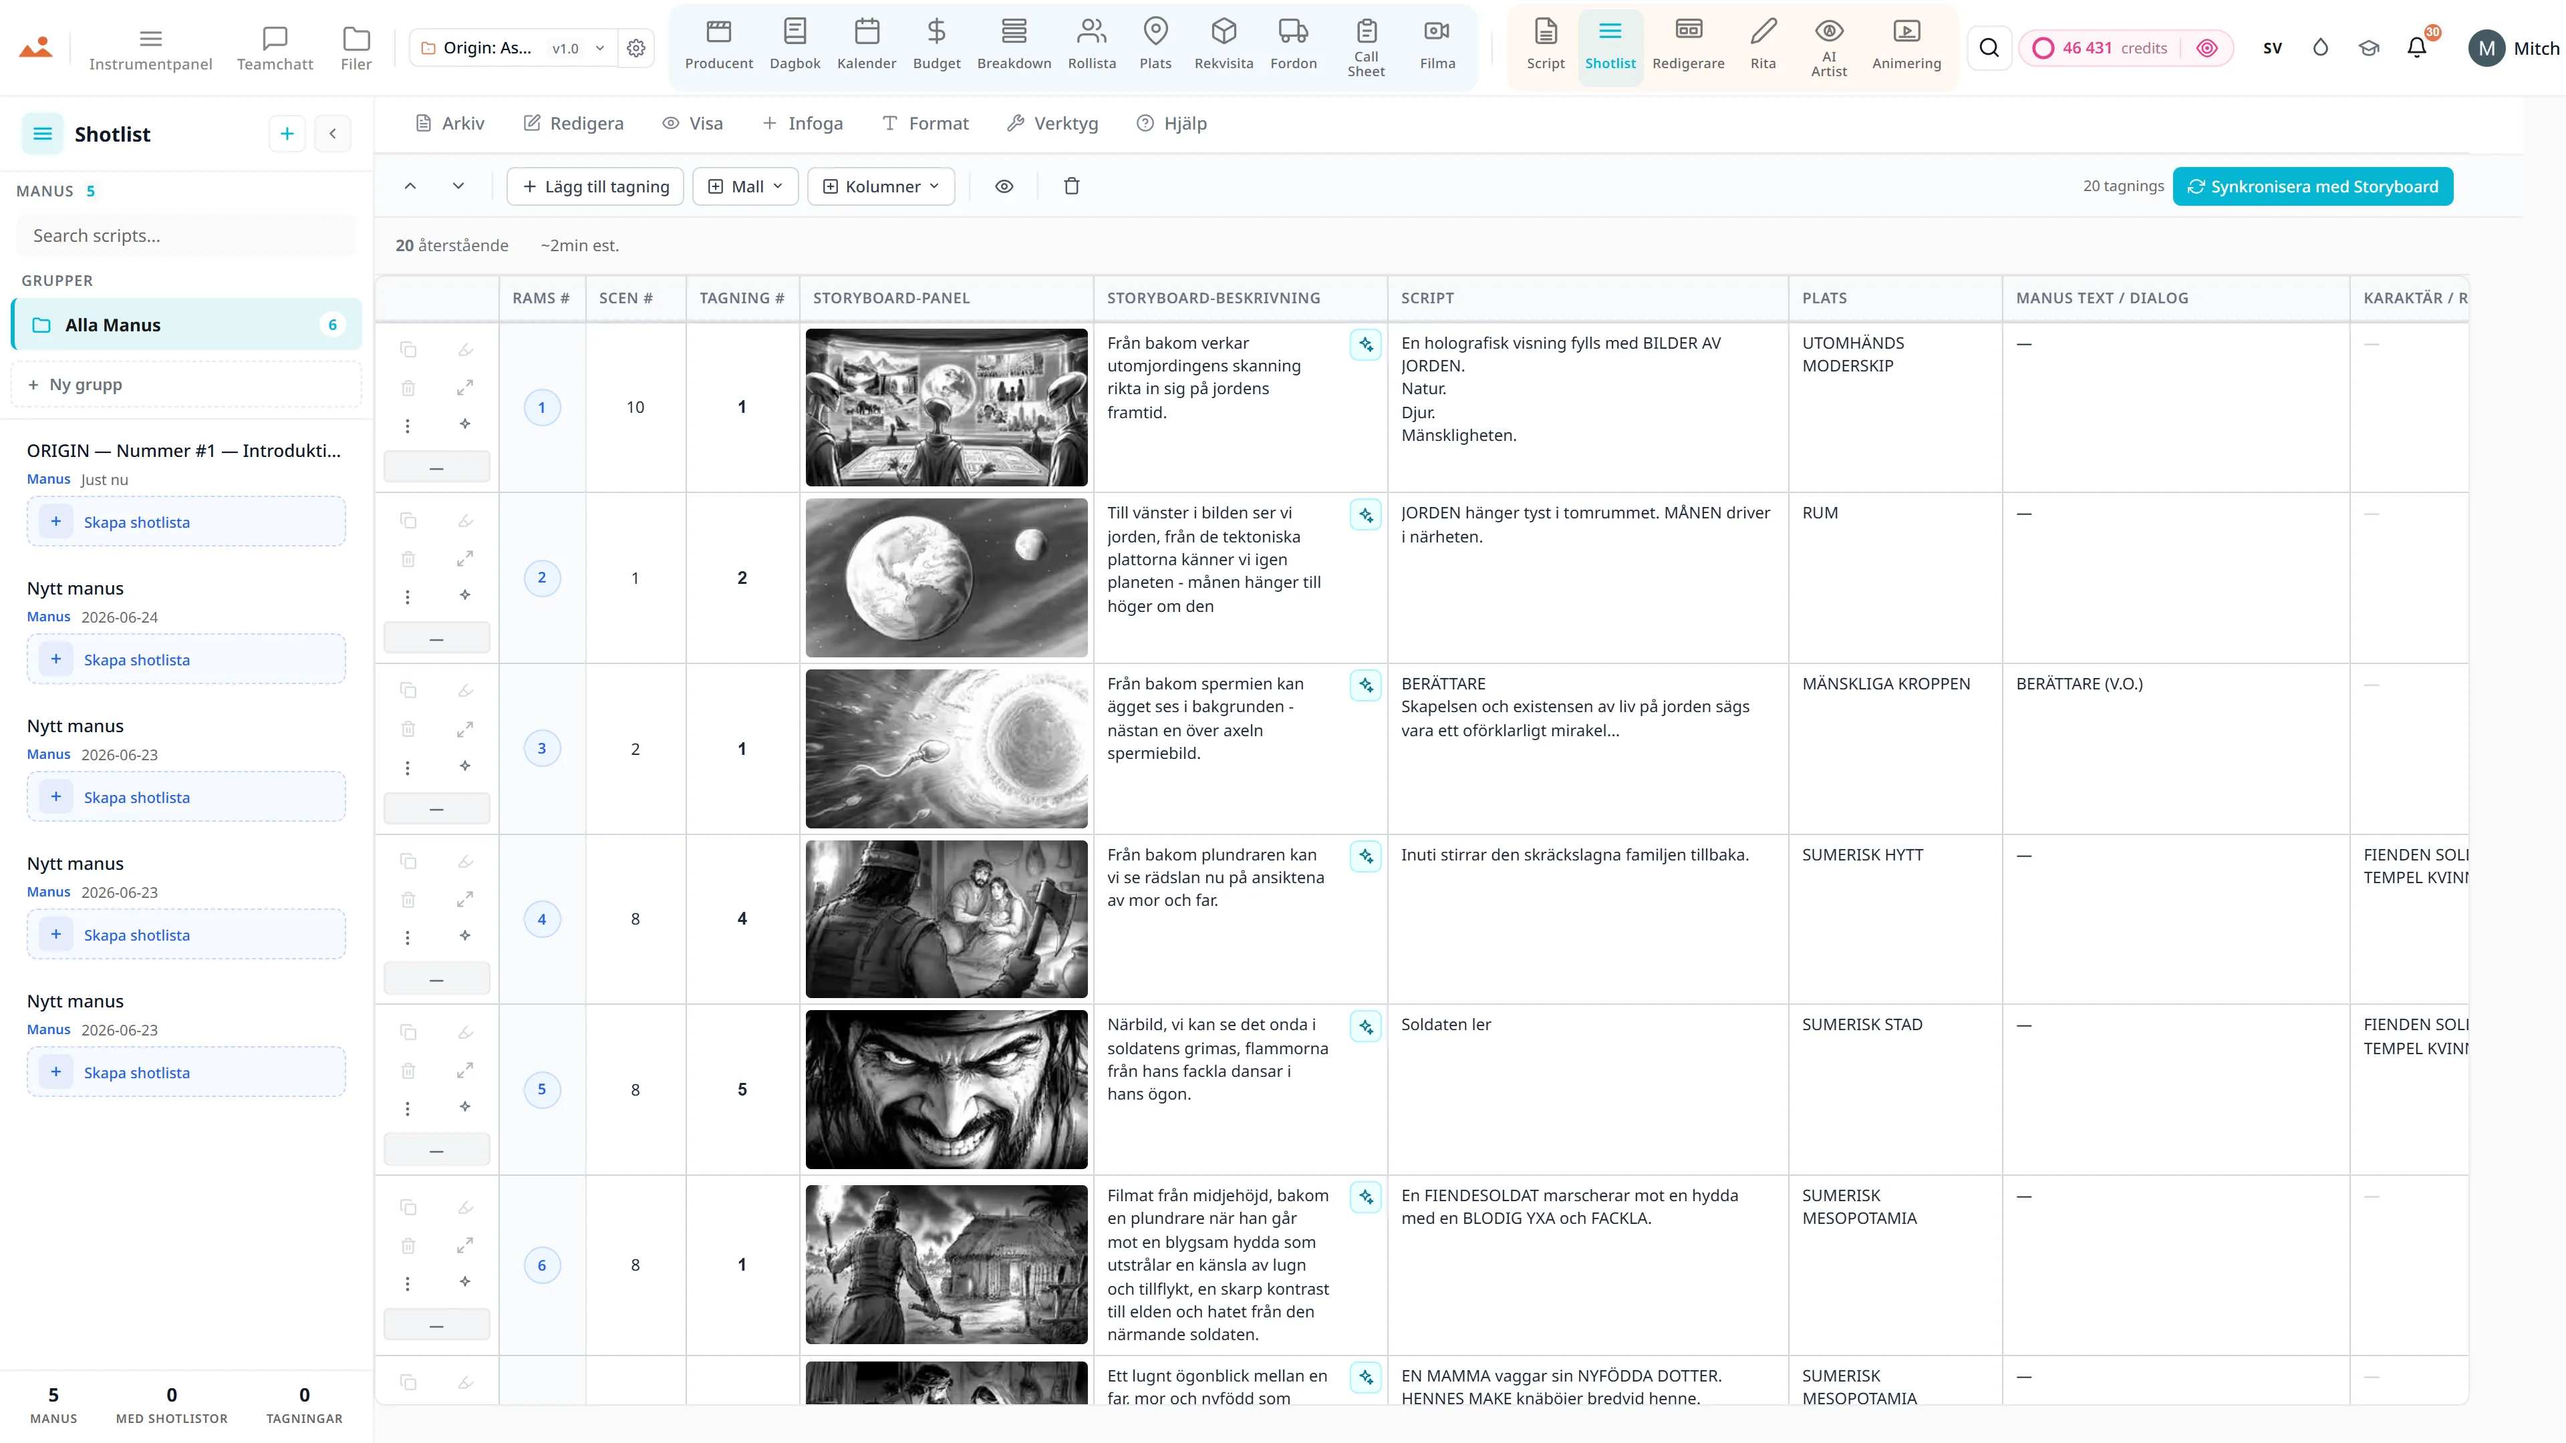Open the project version v1.0 dropdown

tap(579, 48)
